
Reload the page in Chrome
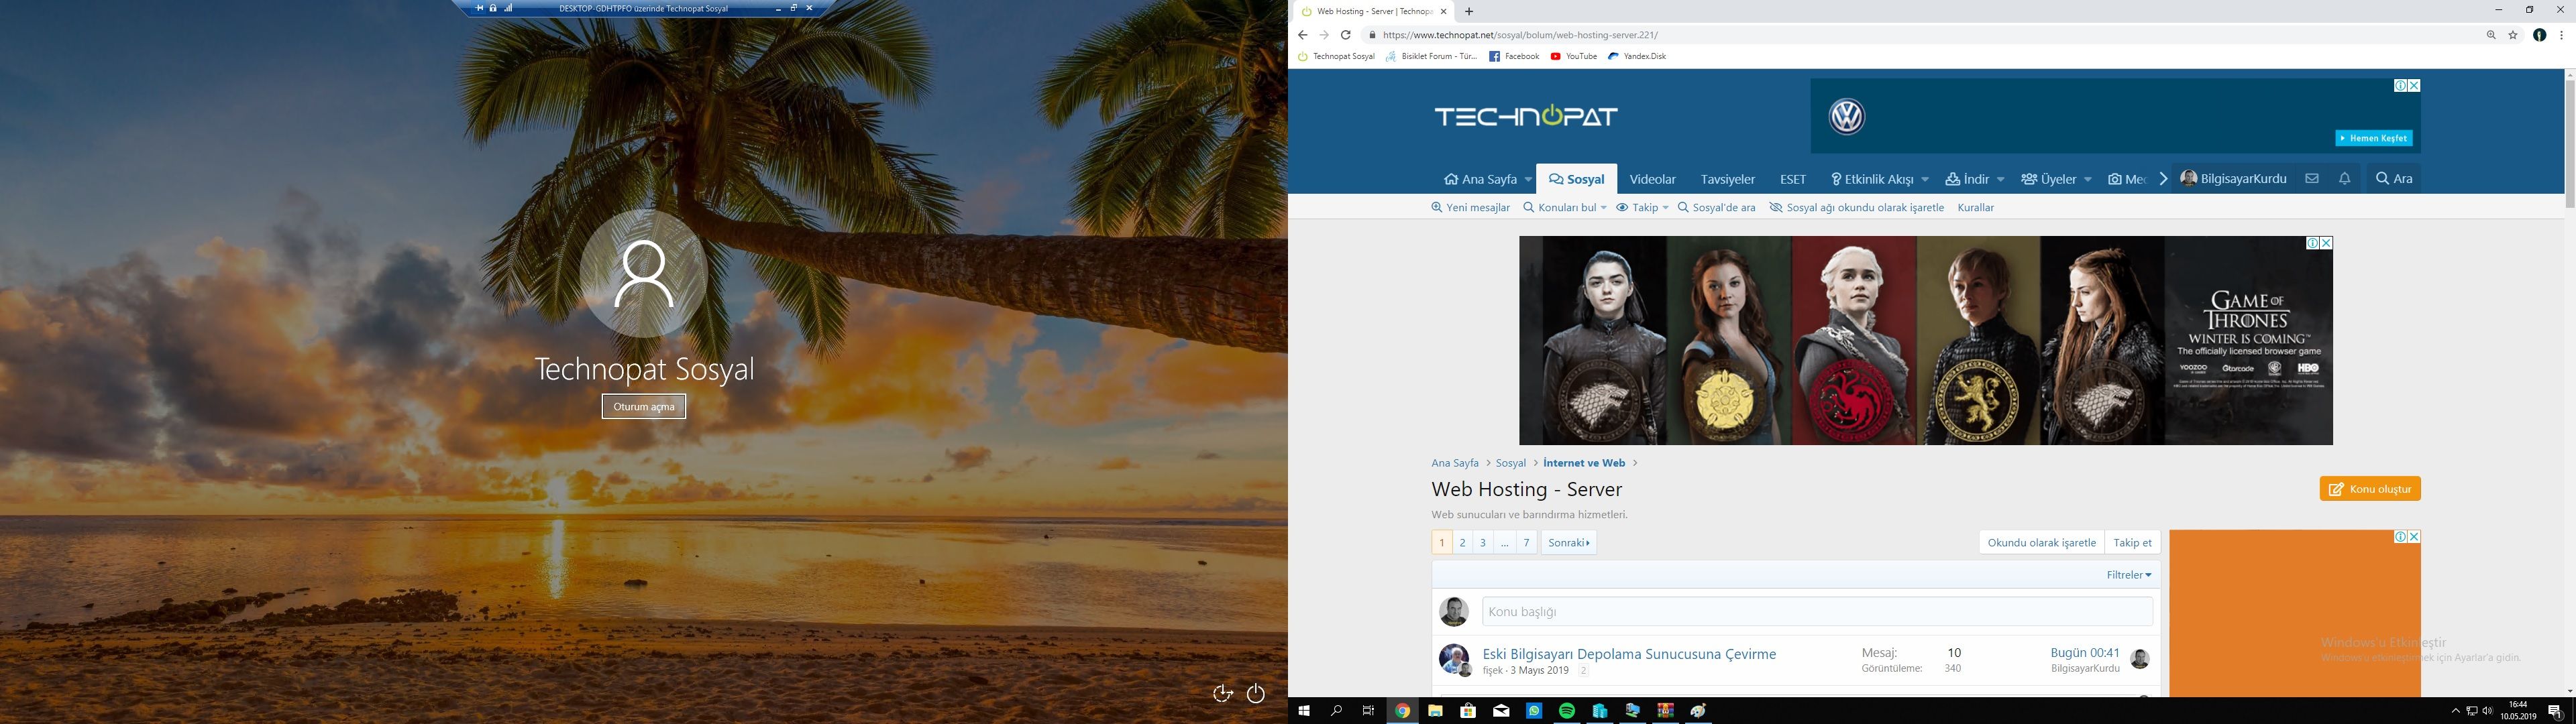[1346, 35]
